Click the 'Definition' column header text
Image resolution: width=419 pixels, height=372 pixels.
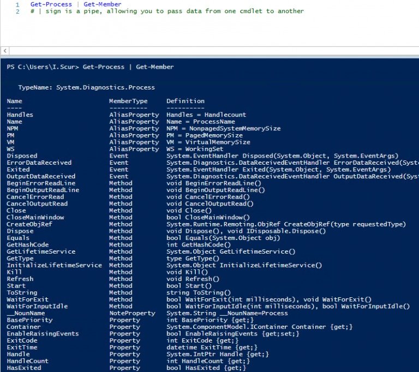[x=185, y=101]
